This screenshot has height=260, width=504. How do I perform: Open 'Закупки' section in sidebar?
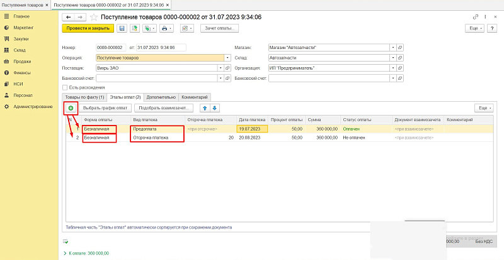(x=21, y=39)
